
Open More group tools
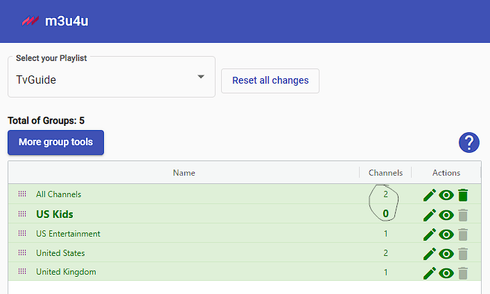click(x=55, y=143)
